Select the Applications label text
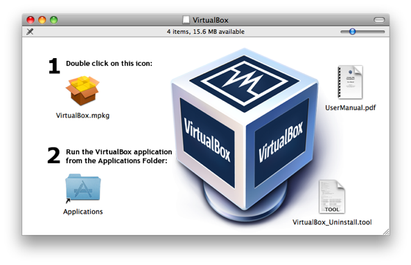 pos(83,211)
